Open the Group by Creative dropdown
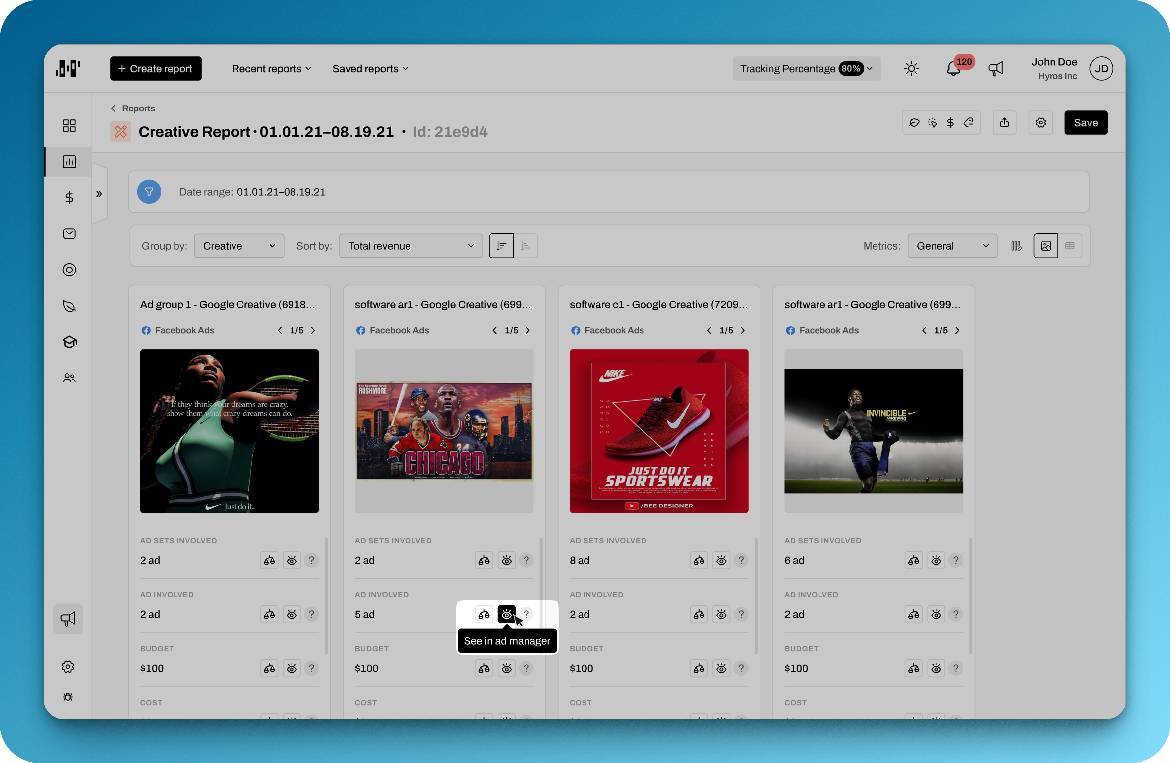Screen dimensions: 1170x763 point(239,246)
